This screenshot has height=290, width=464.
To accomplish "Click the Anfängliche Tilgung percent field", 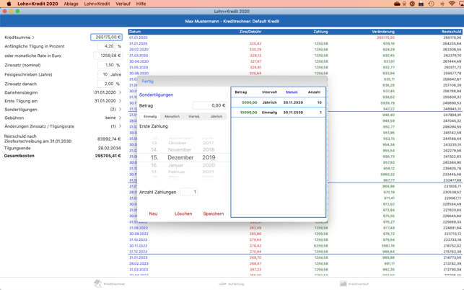I will [x=106, y=46].
